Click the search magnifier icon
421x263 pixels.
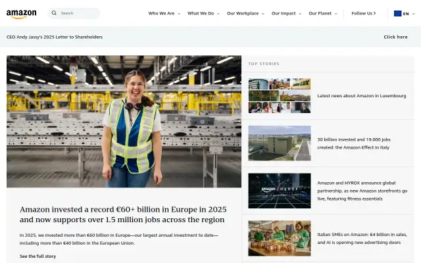pyautogui.click(x=54, y=13)
